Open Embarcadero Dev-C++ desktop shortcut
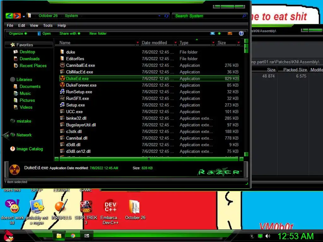This screenshot has height=242, width=323. (110, 212)
